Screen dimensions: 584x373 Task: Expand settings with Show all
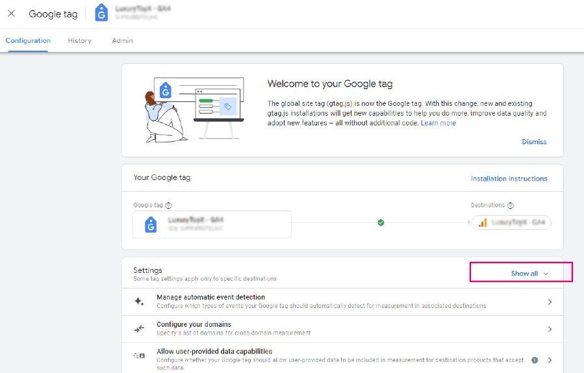click(529, 274)
